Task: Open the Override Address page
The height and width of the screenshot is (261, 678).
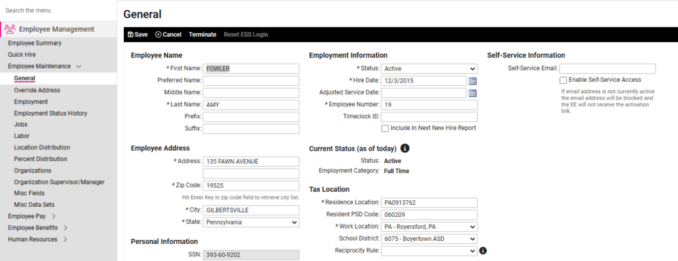Action: (x=37, y=91)
